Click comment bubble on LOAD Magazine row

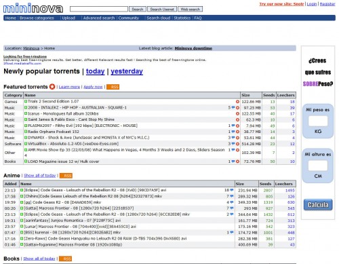(x=233, y=162)
